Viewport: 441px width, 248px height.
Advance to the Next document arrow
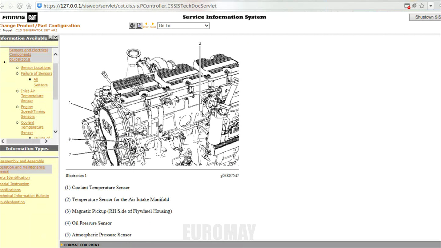coord(153,25)
